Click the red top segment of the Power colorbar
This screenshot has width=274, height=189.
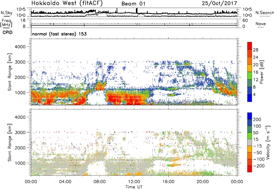(x=250, y=46)
